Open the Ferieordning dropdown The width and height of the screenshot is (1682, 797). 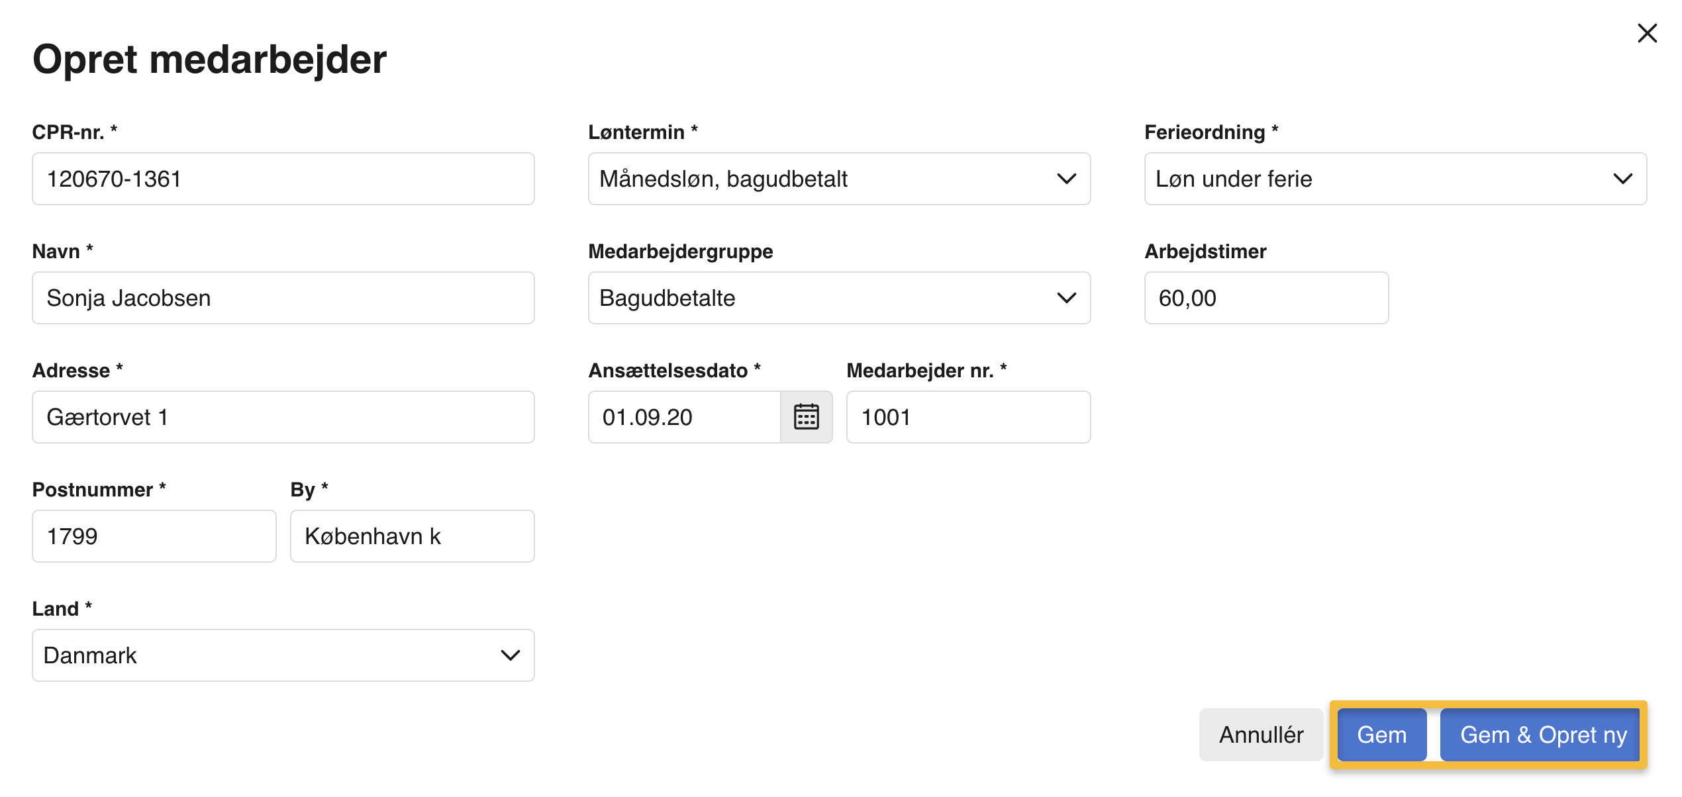(1395, 179)
